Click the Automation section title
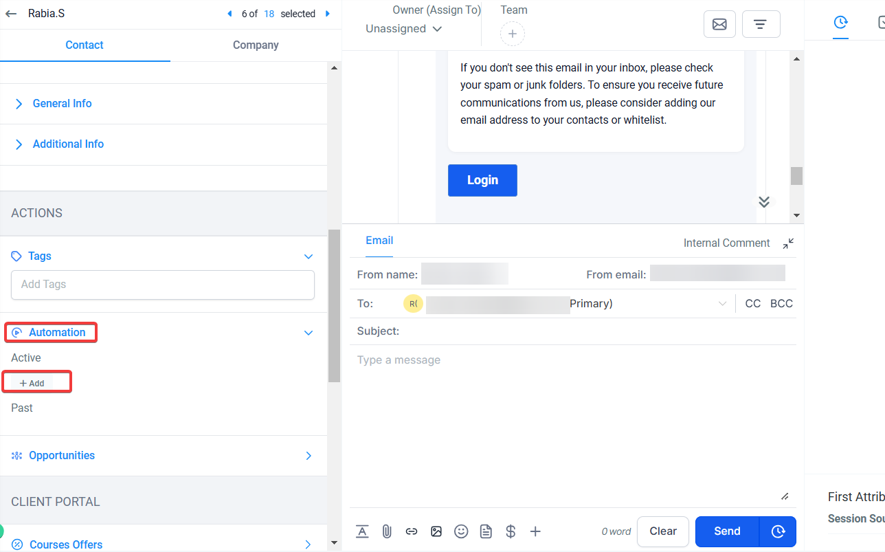 [x=57, y=333]
